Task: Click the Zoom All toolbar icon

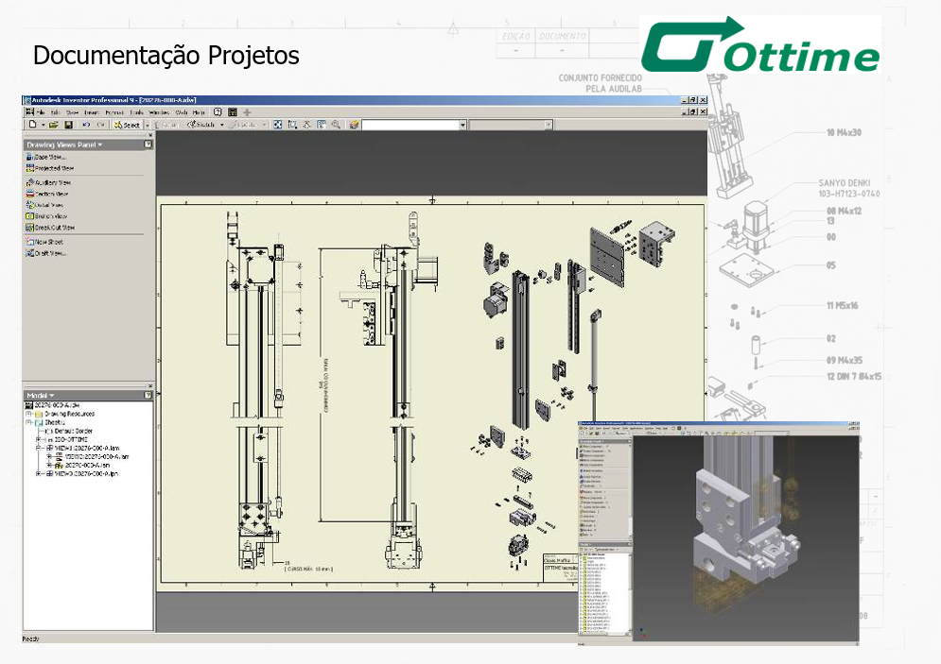Action: (278, 125)
